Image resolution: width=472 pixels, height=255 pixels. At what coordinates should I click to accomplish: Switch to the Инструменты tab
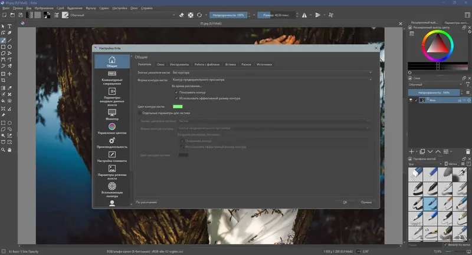179,64
